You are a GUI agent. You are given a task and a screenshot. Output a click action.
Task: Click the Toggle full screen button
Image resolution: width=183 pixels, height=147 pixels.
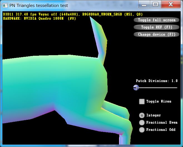pyautogui.click(x=157, y=20)
